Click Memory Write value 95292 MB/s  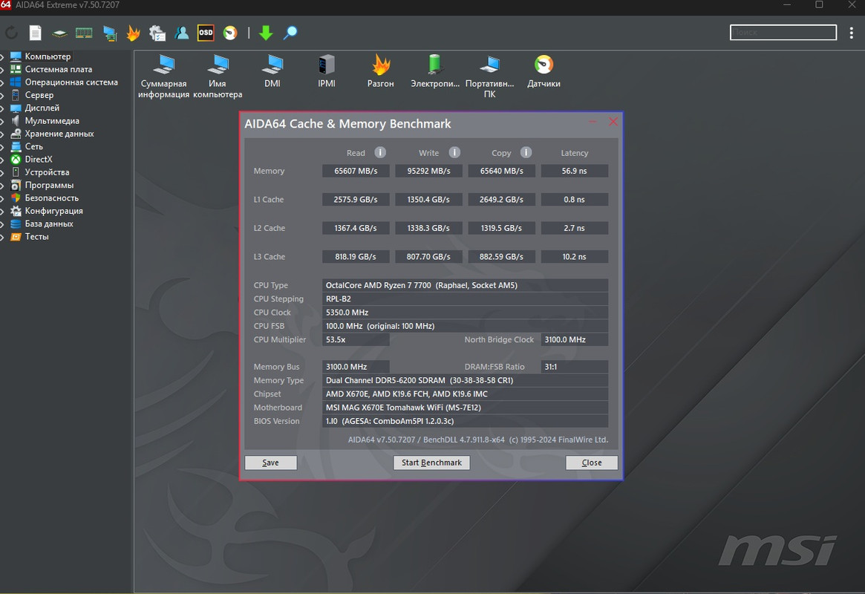point(428,171)
